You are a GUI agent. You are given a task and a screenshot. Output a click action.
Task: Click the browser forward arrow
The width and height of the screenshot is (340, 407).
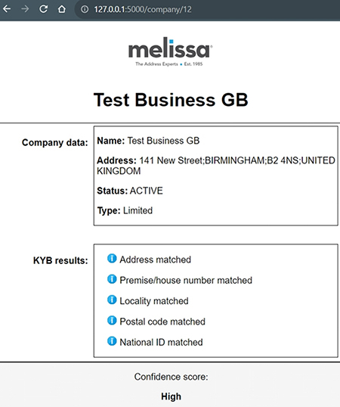[x=25, y=9]
